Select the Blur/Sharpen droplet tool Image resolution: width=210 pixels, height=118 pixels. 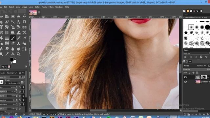tap(13, 49)
